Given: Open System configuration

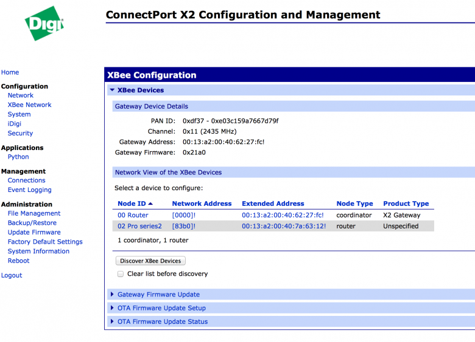Looking at the screenshot, I should pyautogui.click(x=19, y=114).
